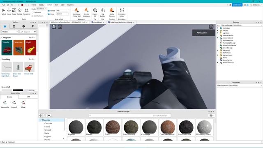Screen dimensions: 263x148
Task: Select the Cobblestone material swatch
Action: 131,127
